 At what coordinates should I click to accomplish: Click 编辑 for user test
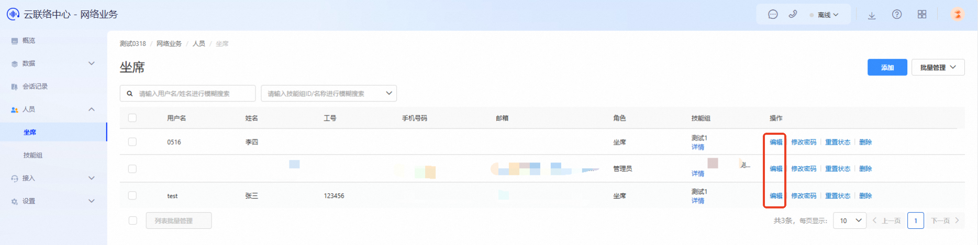[x=776, y=196]
